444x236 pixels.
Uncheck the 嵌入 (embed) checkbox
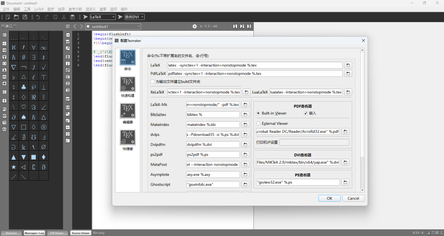(x=306, y=113)
